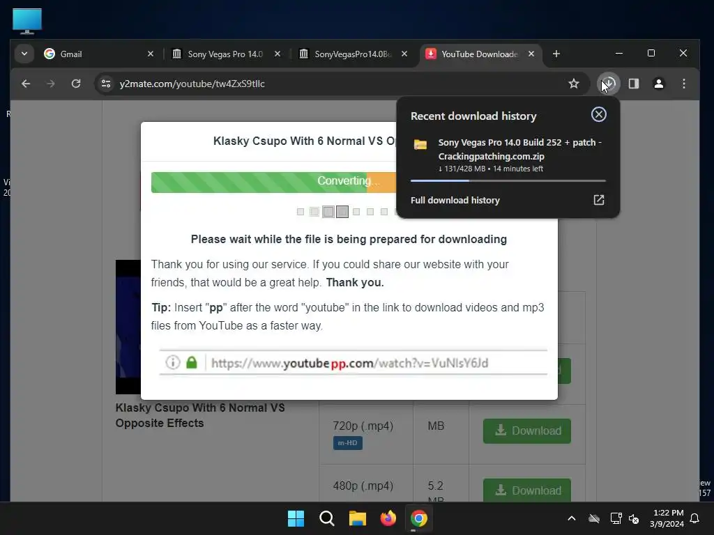The image size is (714, 535).
Task: Open File Explorer from taskbar
Action: tap(358, 518)
